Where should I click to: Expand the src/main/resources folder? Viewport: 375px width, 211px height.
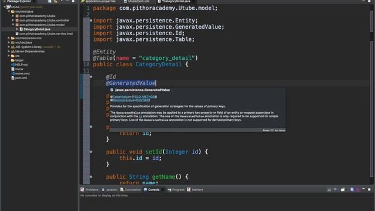9,38
